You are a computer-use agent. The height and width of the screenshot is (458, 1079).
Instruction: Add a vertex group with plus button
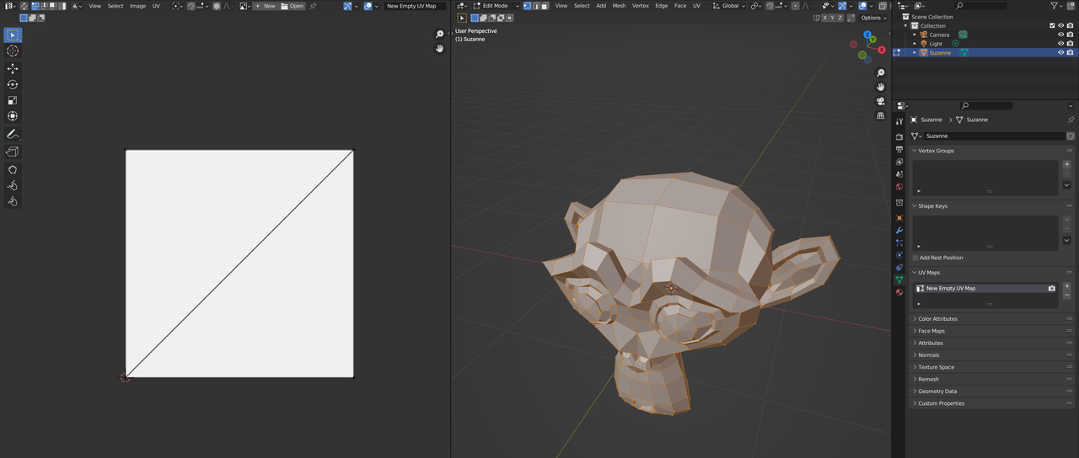click(x=1067, y=165)
